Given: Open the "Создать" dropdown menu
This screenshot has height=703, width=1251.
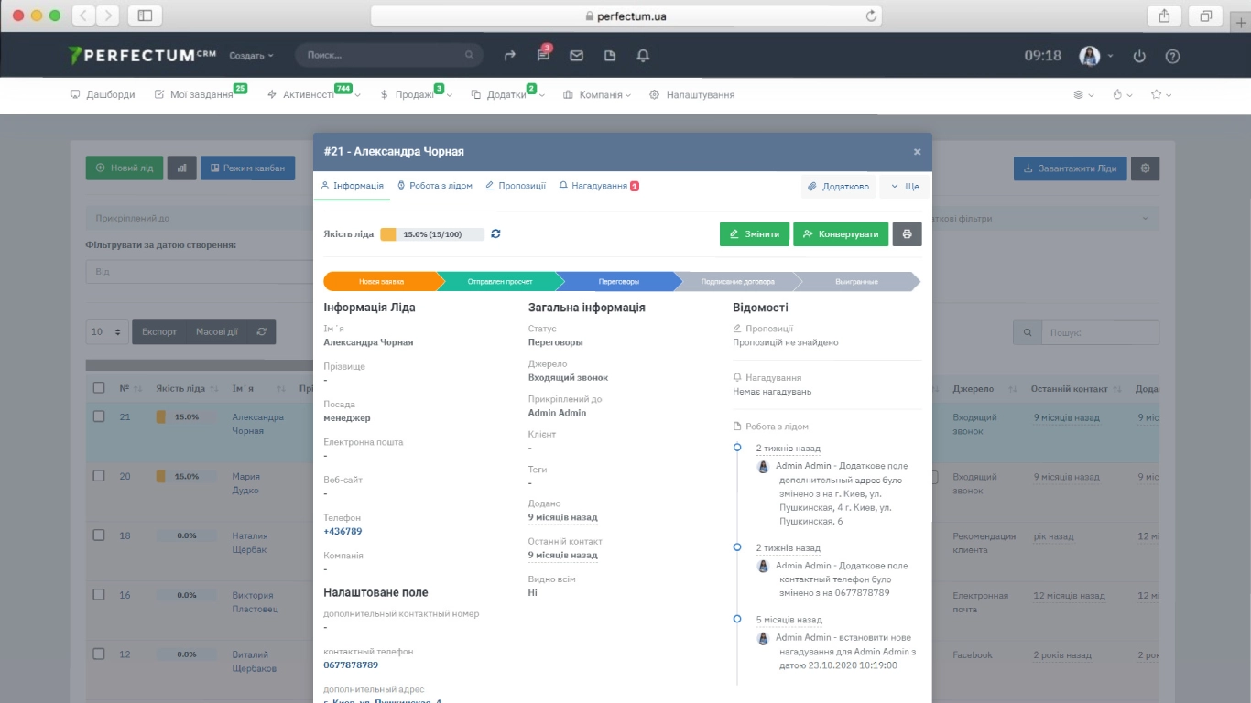Looking at the screenshot, I should [x=251, y=56].
